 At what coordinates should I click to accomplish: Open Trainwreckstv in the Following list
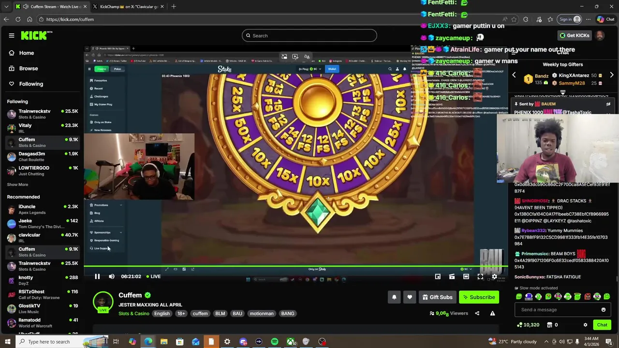pos(43,114)
